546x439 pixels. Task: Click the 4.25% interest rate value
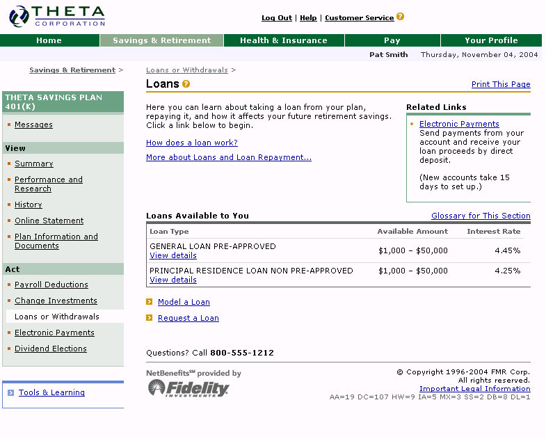tap(508, 271)
